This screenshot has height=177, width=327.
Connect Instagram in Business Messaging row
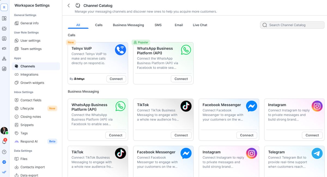[312, 135]
